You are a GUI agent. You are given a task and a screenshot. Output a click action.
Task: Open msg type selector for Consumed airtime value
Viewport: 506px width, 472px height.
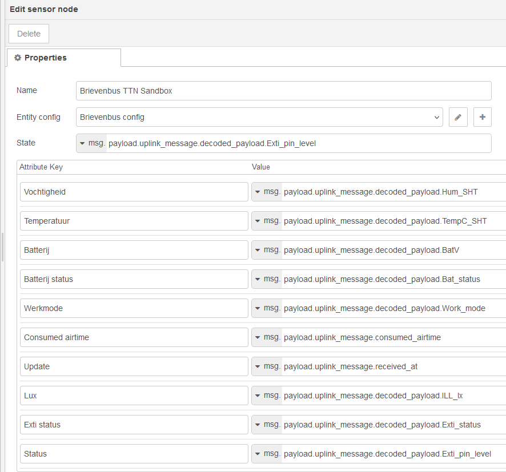pyautogui.click(x=267, y=337)
